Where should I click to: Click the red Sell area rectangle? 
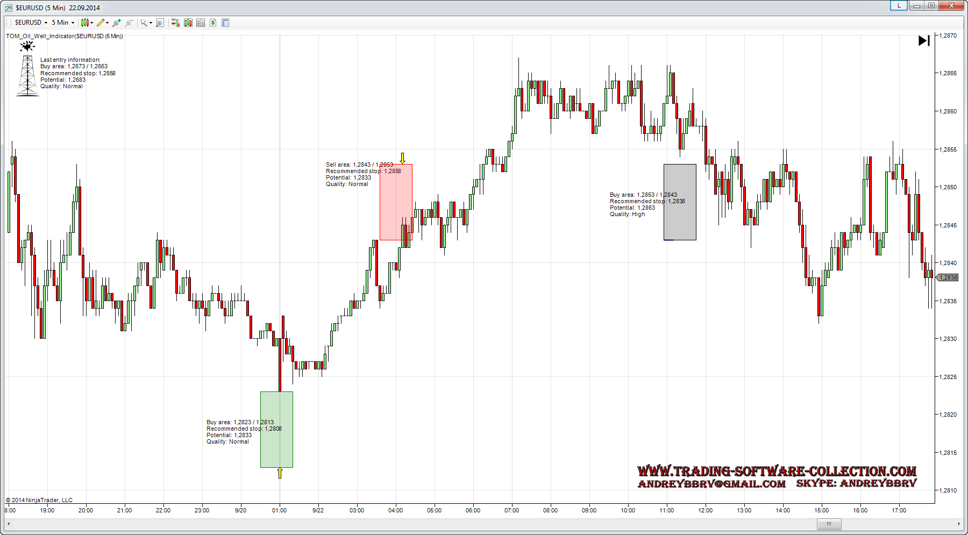396,202
